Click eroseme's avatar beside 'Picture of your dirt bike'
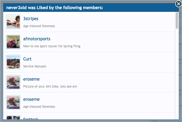Image resolution: width=182 pixels, height=122 pixels. tap(13, 82)
